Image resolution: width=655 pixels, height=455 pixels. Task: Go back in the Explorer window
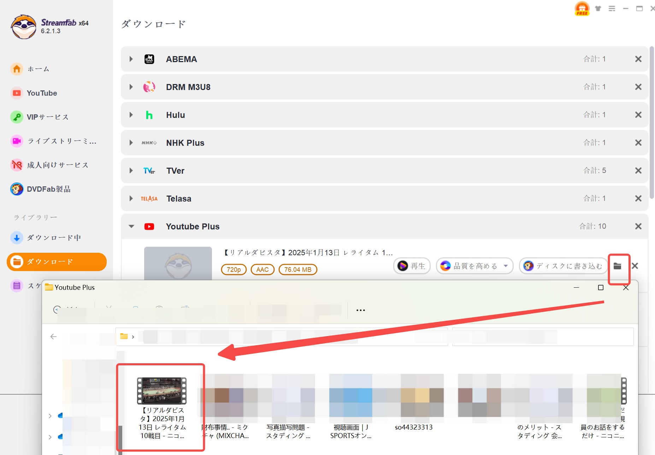[x=53, y=337]
